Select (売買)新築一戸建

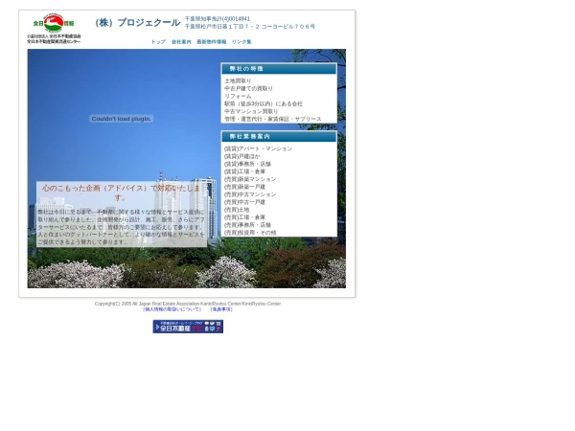[244, 187]
